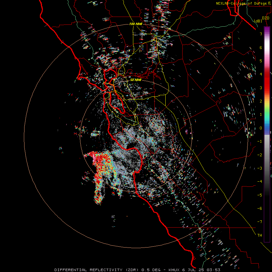Click the '50 NMI' range ring label
The image size is (272, 272).
click(136, 80)
